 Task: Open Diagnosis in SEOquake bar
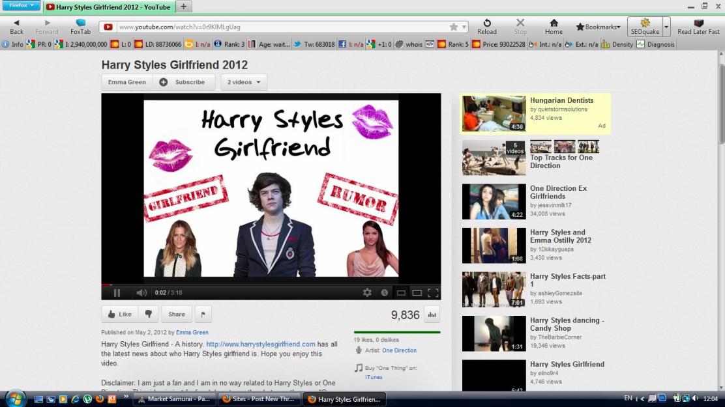click(656, 44)
